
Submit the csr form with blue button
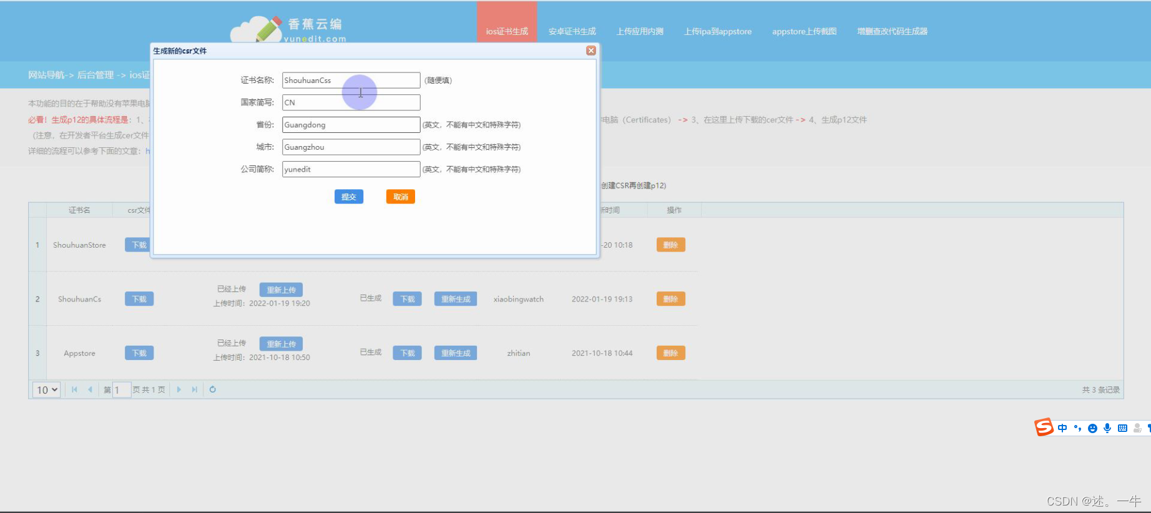tap(349, 197)
